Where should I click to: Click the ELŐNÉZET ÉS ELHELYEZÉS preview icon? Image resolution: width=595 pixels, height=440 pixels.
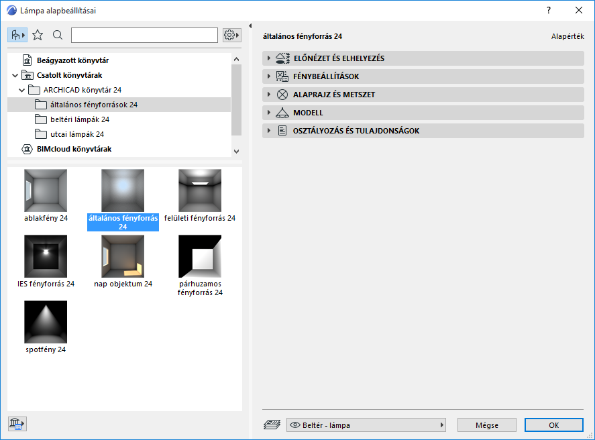click(x=282, y=58)
